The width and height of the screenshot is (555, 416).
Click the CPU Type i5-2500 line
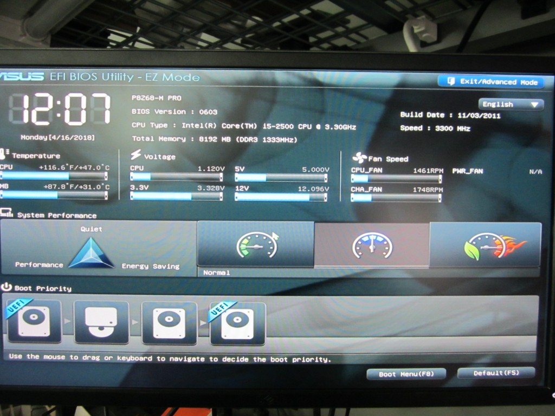244,126
